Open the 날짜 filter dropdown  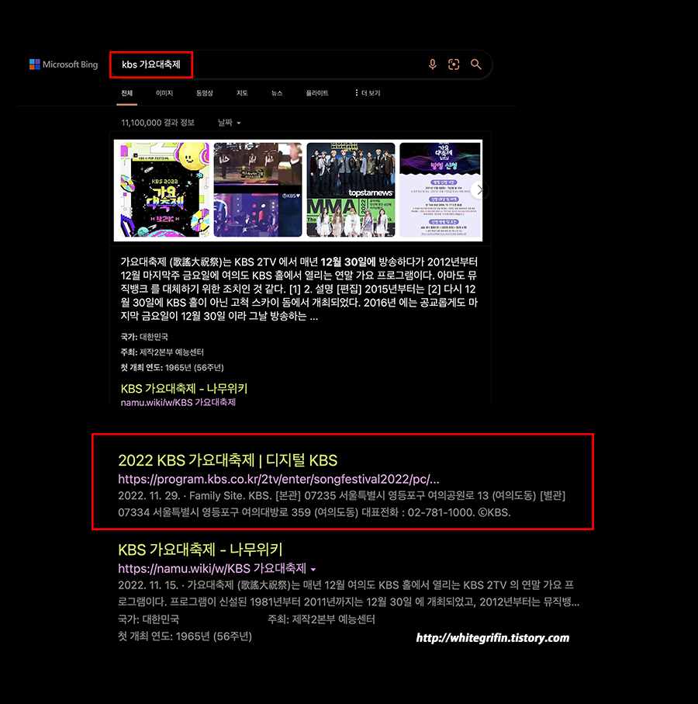(x=230, y=123)
